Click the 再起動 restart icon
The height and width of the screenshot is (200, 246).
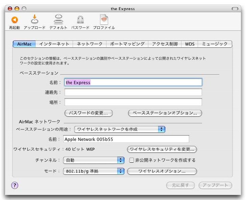pyautogui.click(x=15, y=20)
